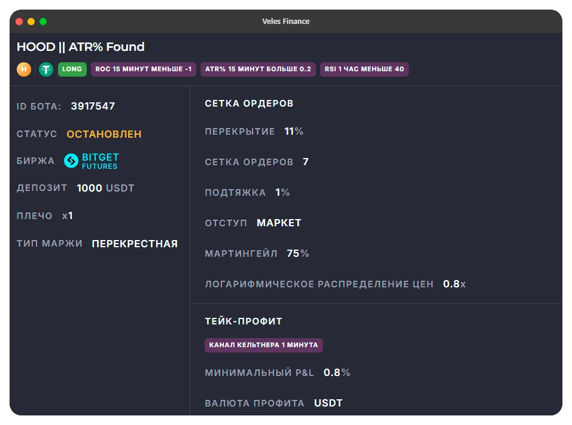The image size is (572, 425).
Task: Click the Канал Кельтнера 1 минута tag
Action: point(263,345)
